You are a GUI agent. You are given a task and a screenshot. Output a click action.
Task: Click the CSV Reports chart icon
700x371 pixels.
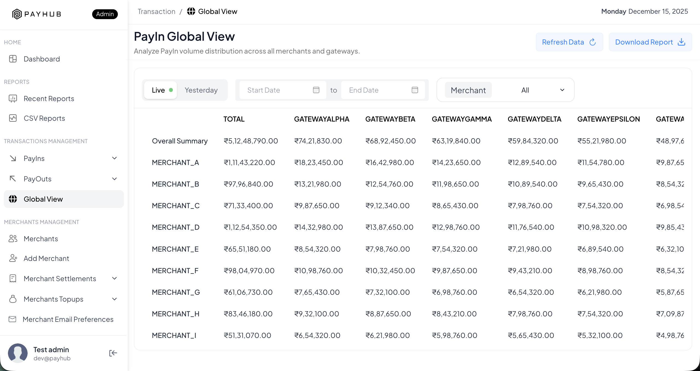pyautogui.click(x=13, y=118)
